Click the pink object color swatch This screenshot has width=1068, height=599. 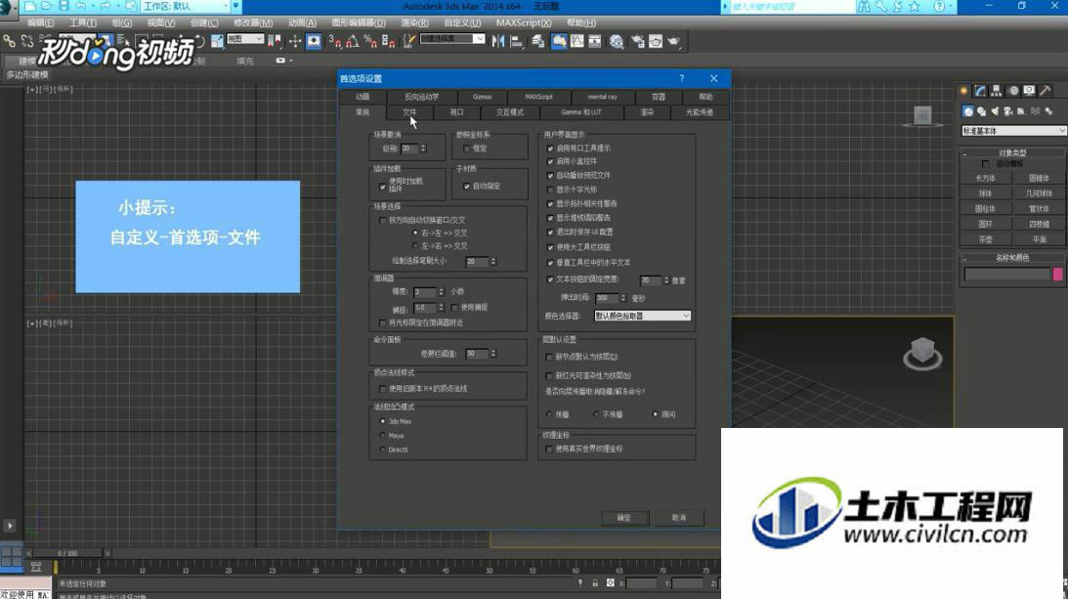[1058, 274]
